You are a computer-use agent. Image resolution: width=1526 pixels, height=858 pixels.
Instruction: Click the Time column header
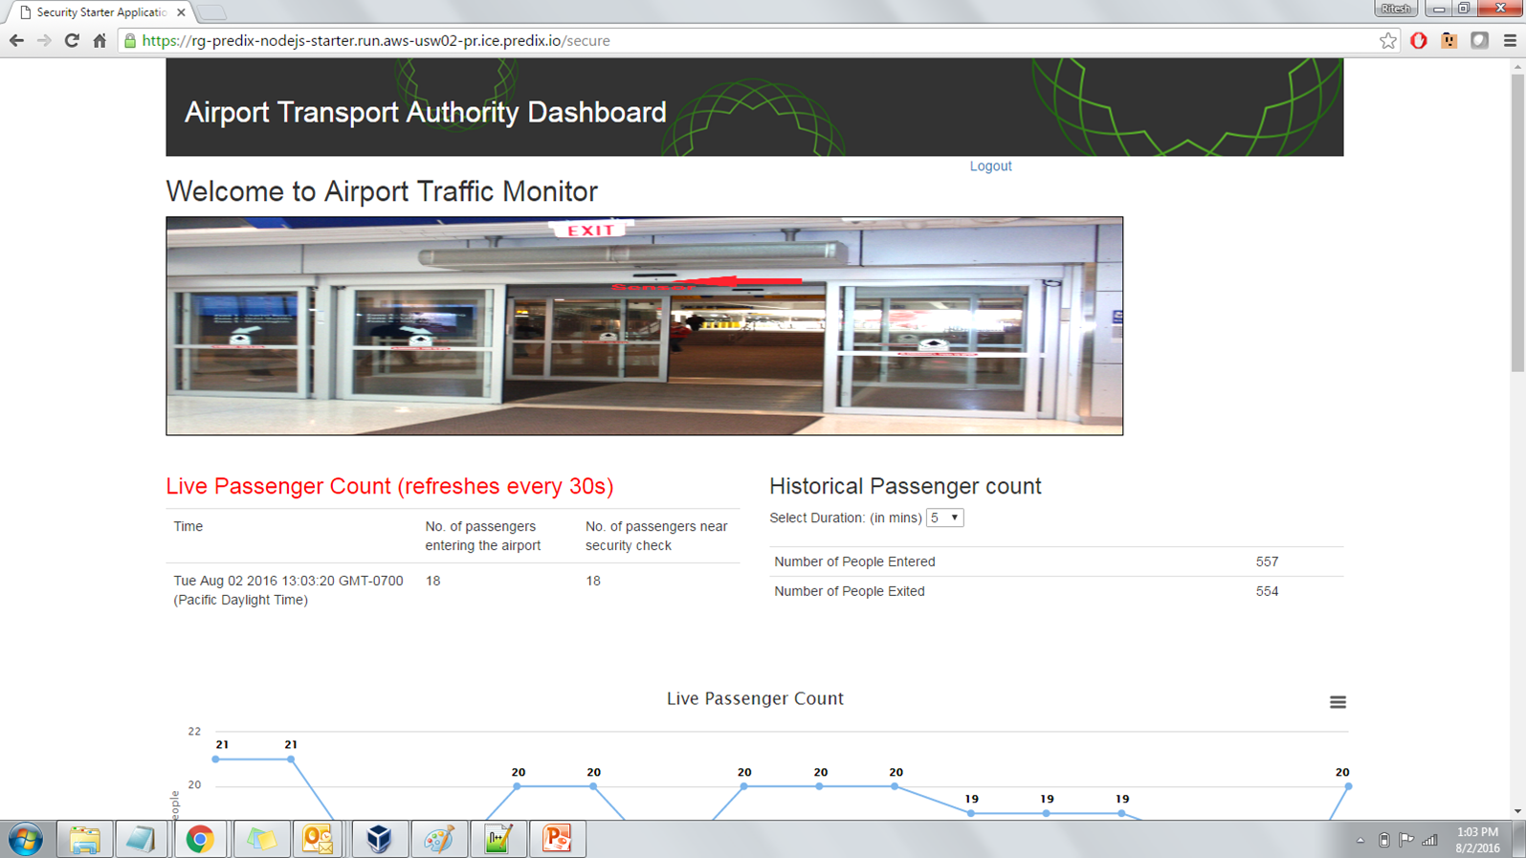[188, 526]
